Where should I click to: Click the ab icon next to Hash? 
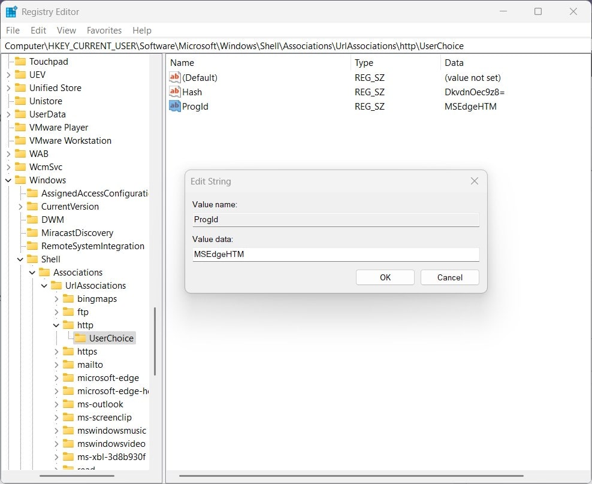tap(174, 92)
